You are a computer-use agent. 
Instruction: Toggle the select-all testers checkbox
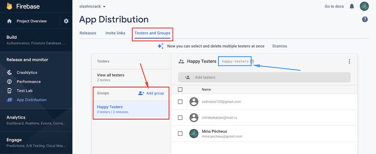[x=180, y=89]
